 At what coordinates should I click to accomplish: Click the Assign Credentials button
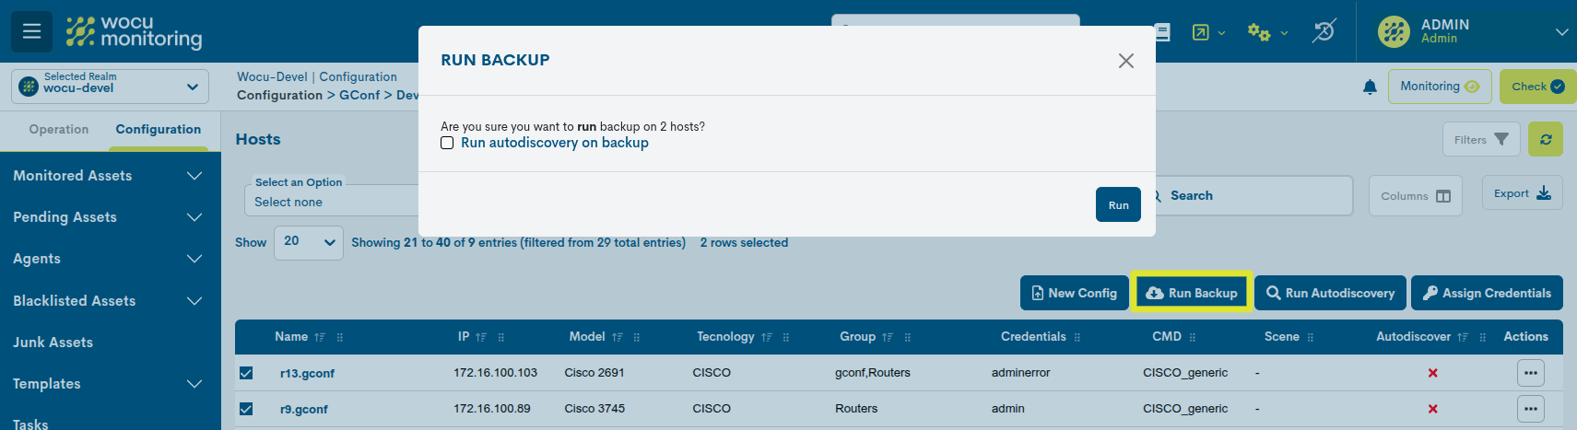click(1486, 293)
